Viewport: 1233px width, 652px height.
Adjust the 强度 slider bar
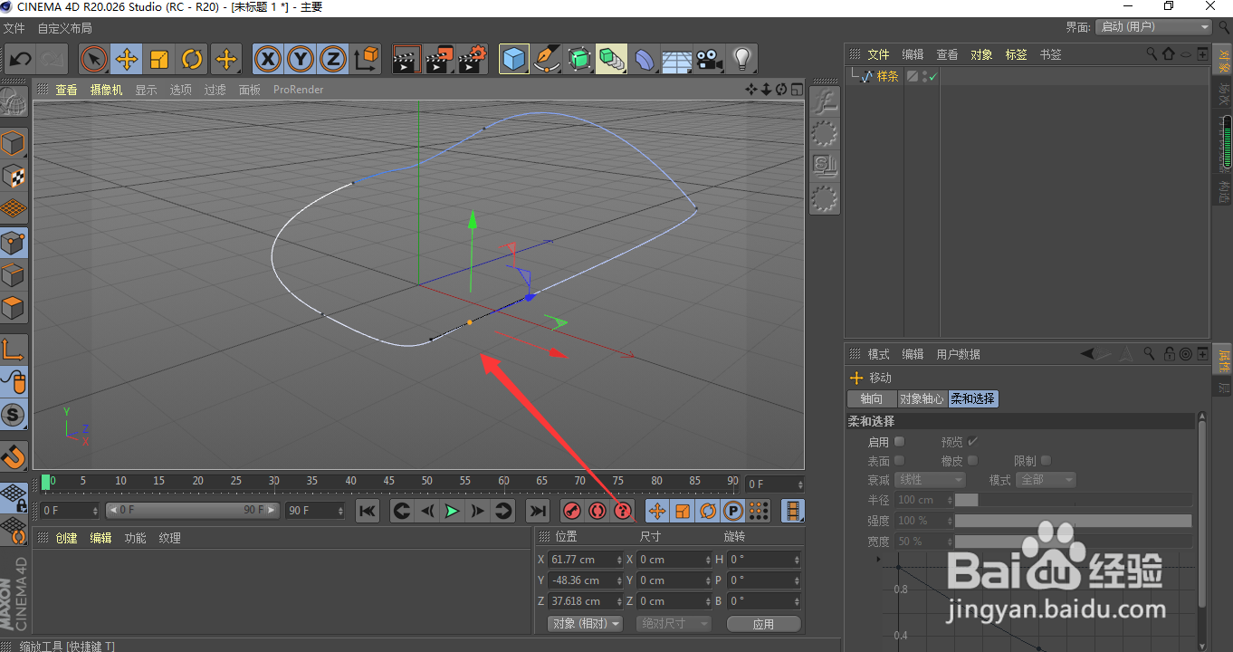(1074, 521)
